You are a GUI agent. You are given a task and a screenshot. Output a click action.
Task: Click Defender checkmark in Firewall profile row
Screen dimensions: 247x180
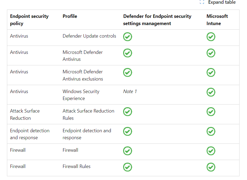tap(127, 151)
